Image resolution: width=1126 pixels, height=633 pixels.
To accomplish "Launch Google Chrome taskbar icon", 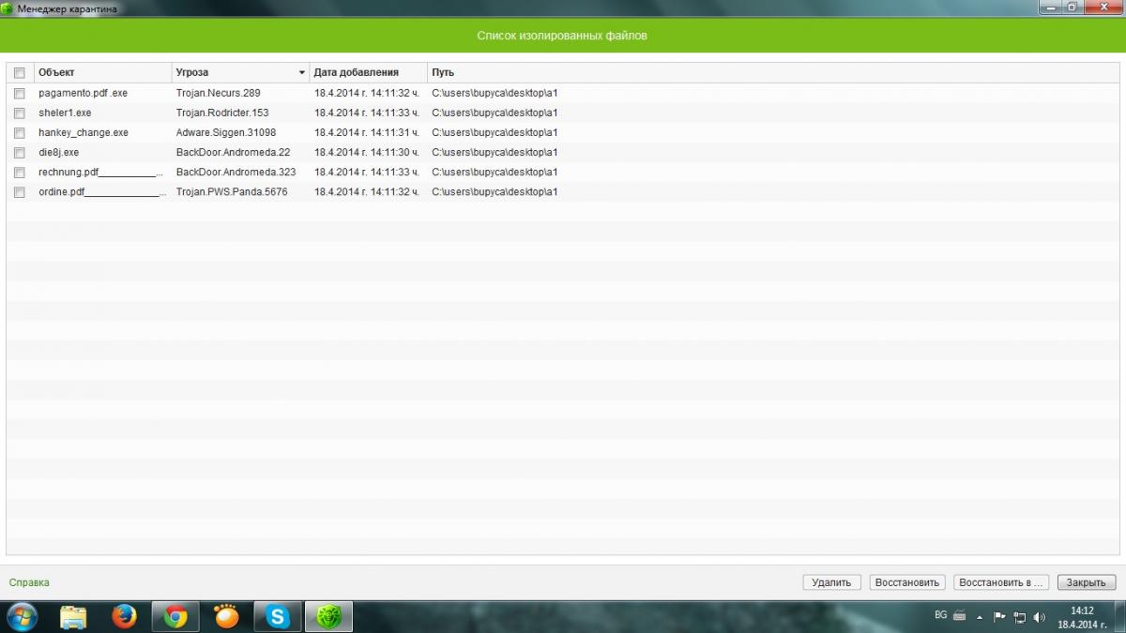I will point(175,616).
